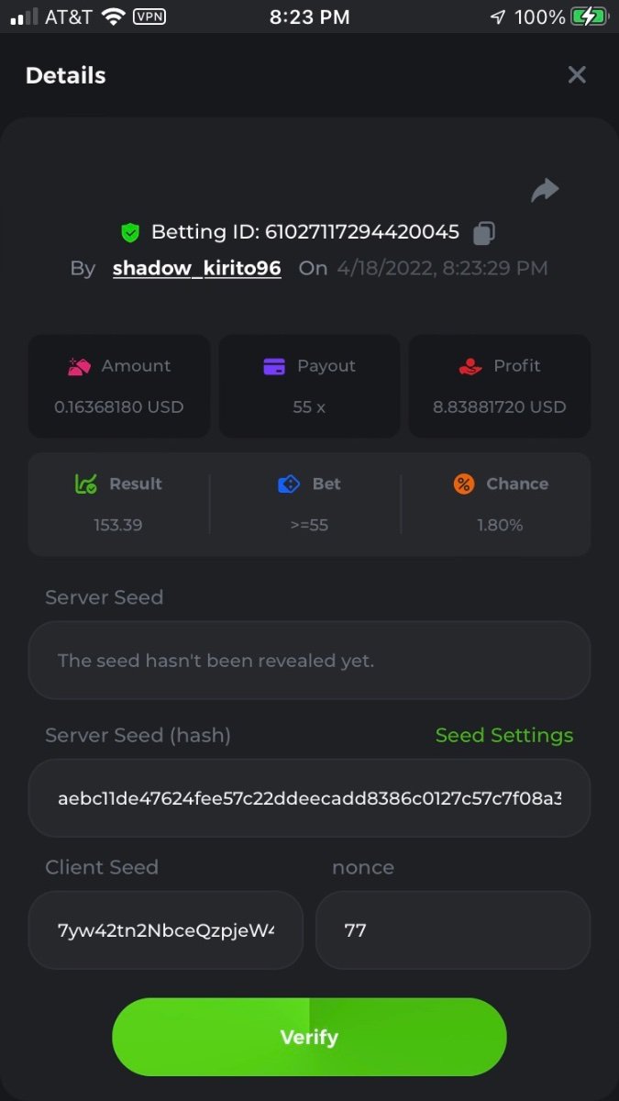Open shadow_kirito96 user profile

pos(196,268)
